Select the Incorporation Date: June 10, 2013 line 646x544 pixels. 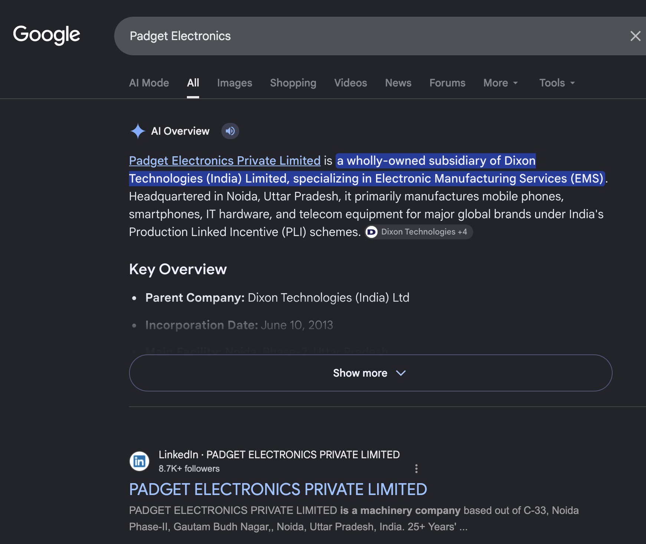click(239, 325)
